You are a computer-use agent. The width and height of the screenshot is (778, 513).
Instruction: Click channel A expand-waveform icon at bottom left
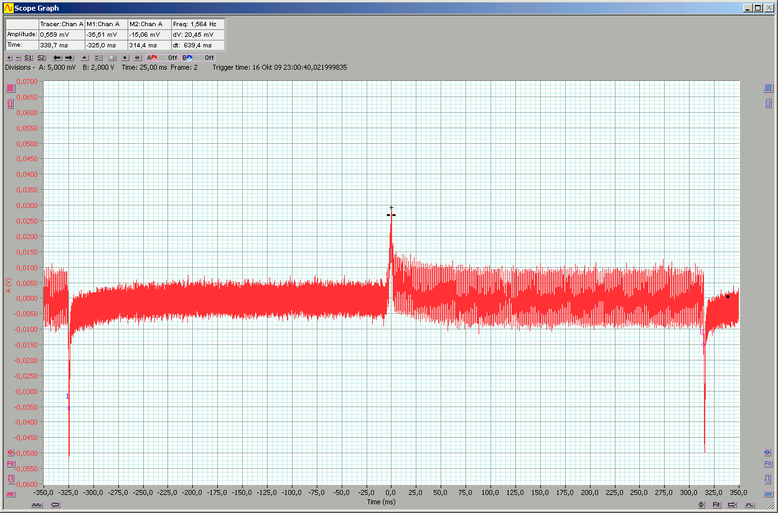[x=10, y=494]
